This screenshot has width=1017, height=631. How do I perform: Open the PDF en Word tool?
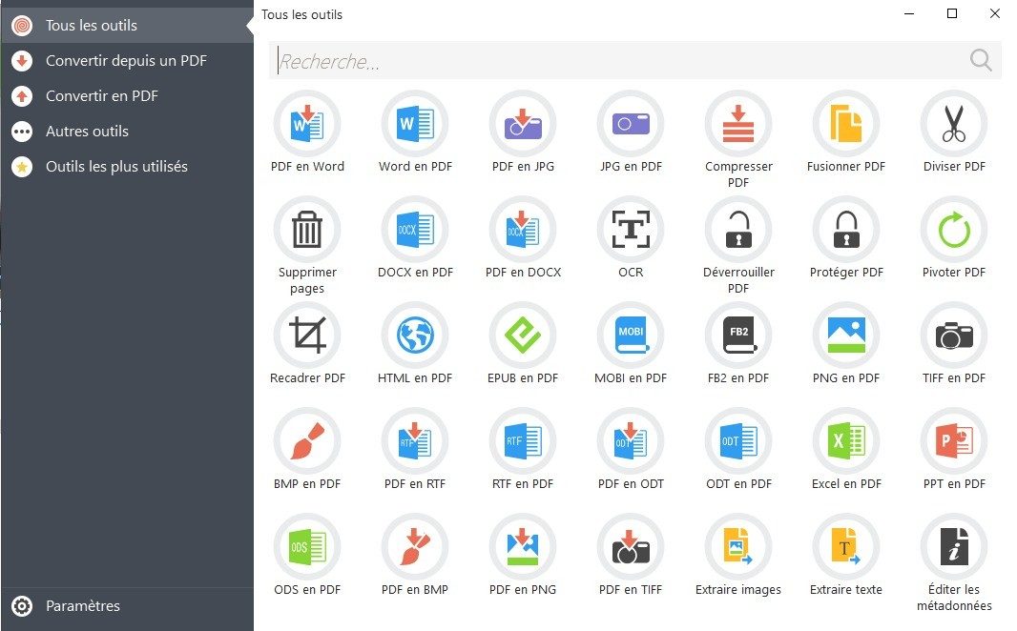[x=307, y=124]
